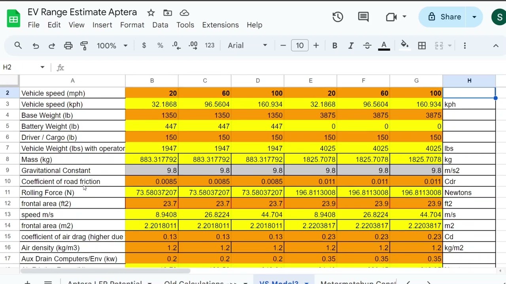This screenshot has height=284, width=506.
Task: Open the account avatar
Action: [498, 17]
